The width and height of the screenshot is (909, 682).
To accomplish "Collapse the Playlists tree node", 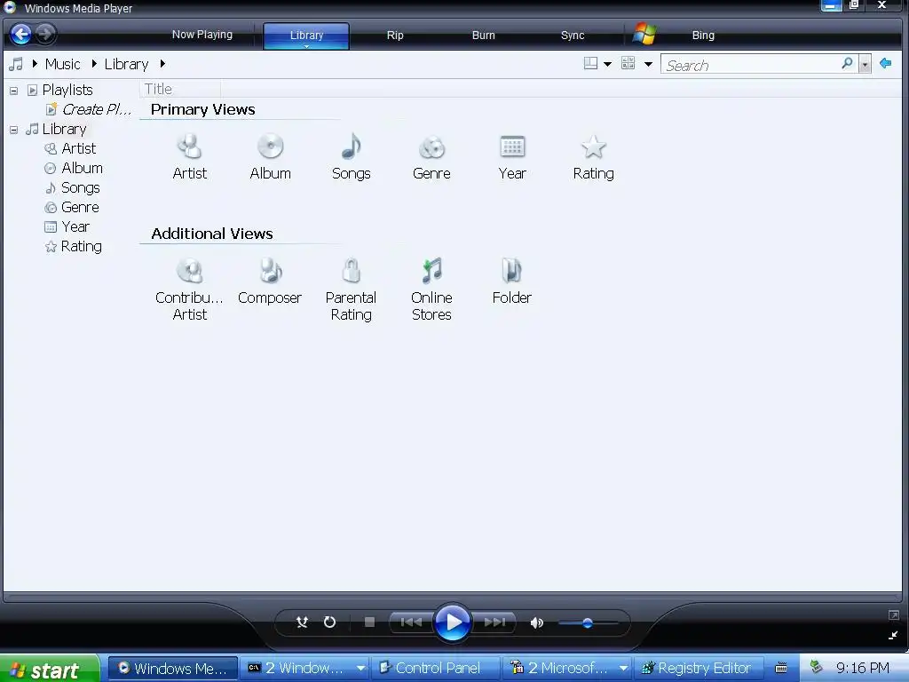I will click(14, 91).
